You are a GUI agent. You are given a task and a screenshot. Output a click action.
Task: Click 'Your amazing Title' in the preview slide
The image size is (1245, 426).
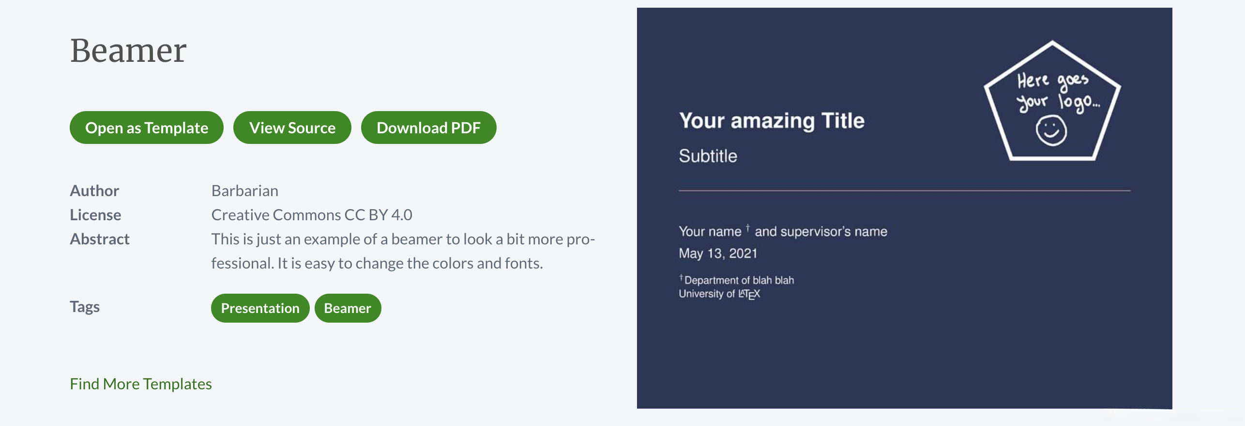771,121
